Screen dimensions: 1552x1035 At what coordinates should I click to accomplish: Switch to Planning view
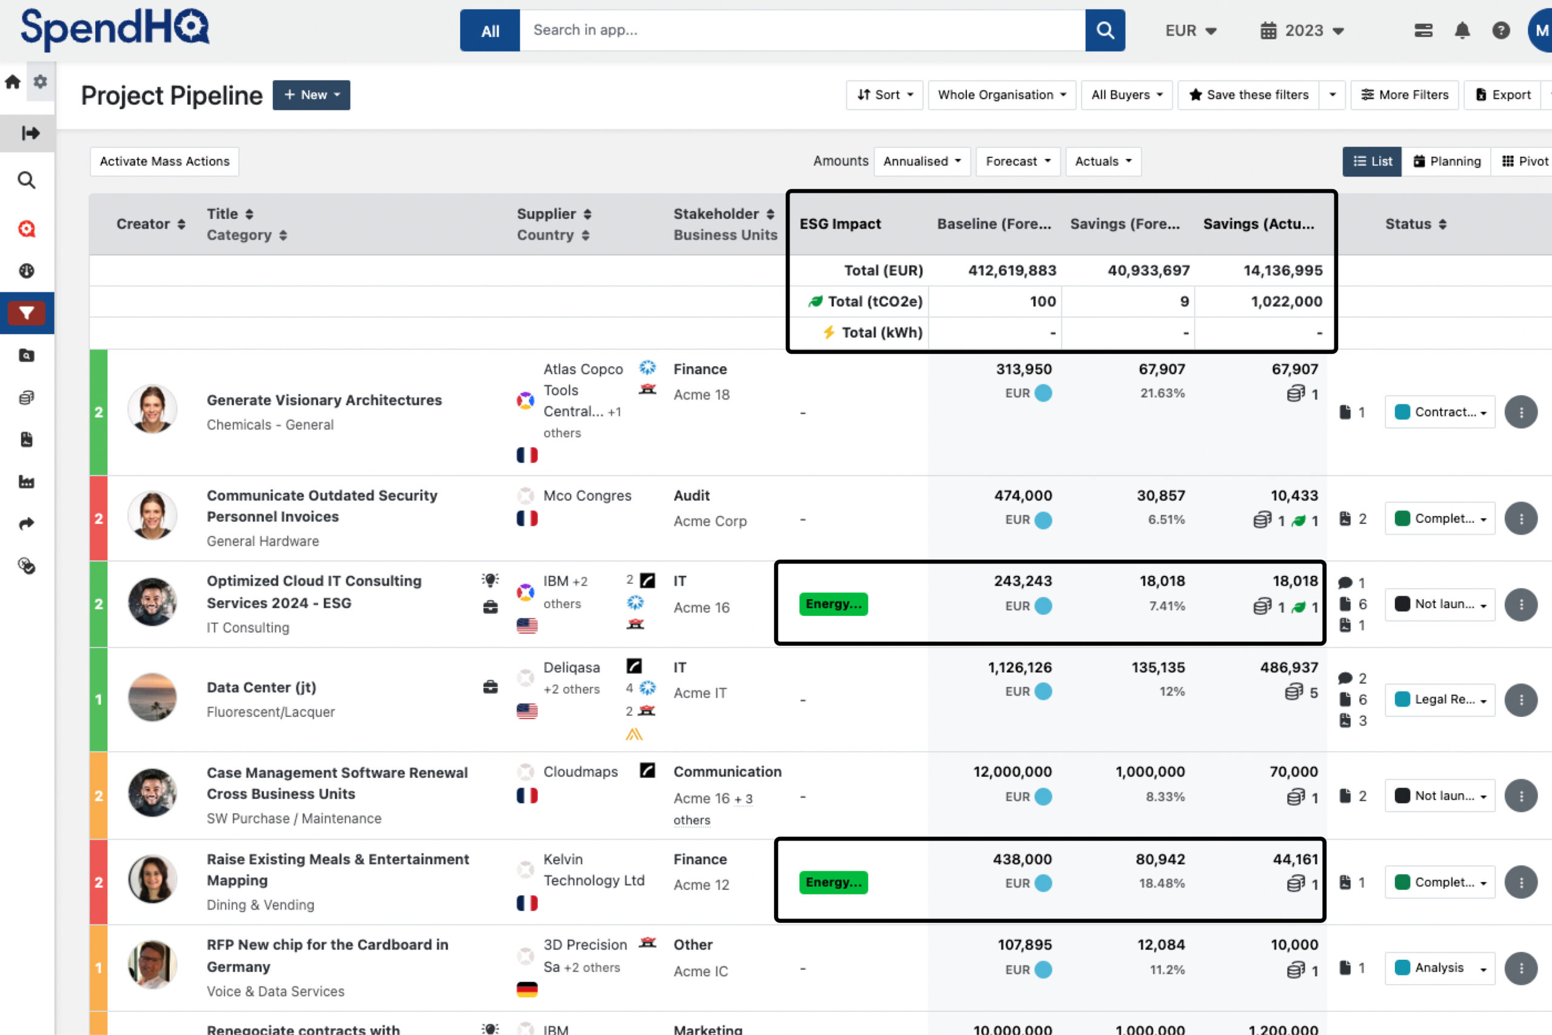pos(1447,162)
